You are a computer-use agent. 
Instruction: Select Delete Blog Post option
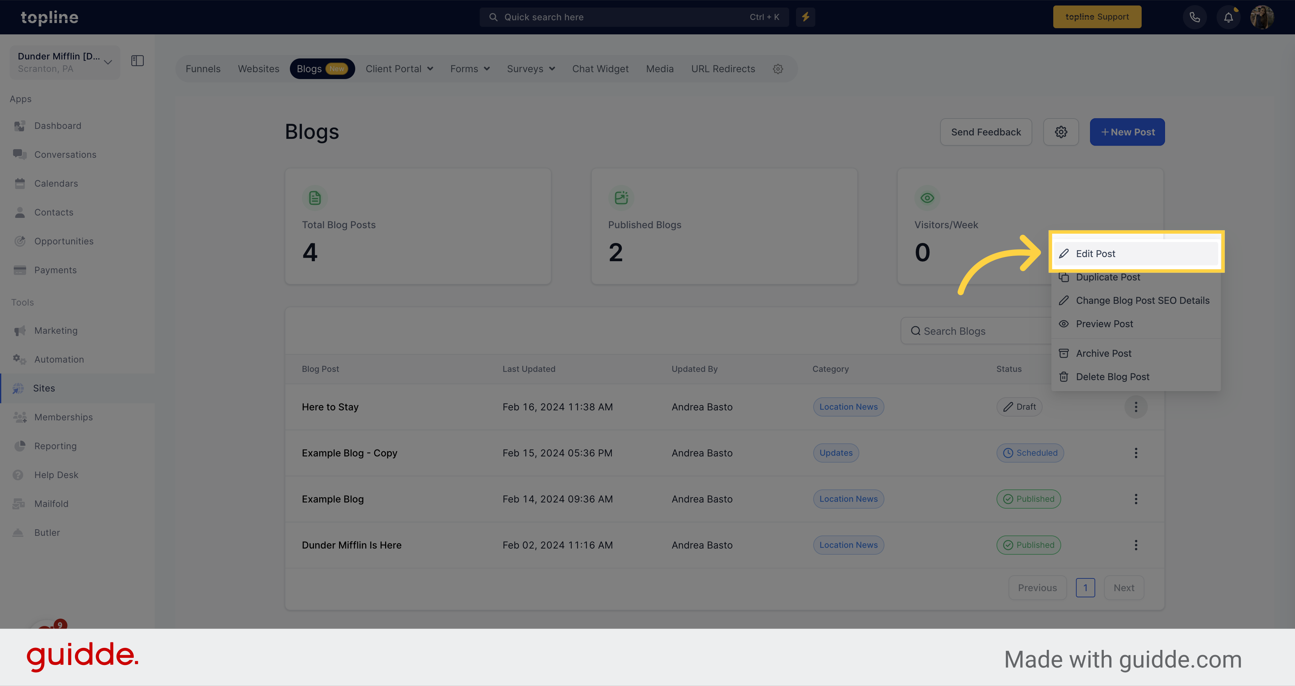pos(1136,377)
